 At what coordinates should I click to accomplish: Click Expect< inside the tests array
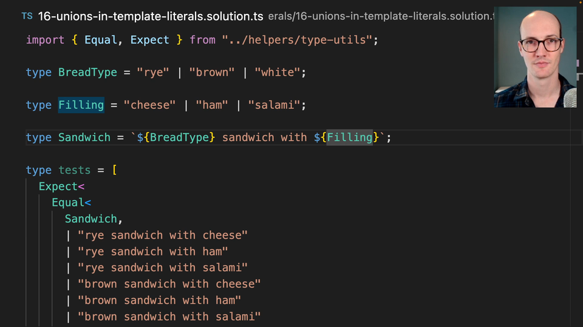click(61, 187)
